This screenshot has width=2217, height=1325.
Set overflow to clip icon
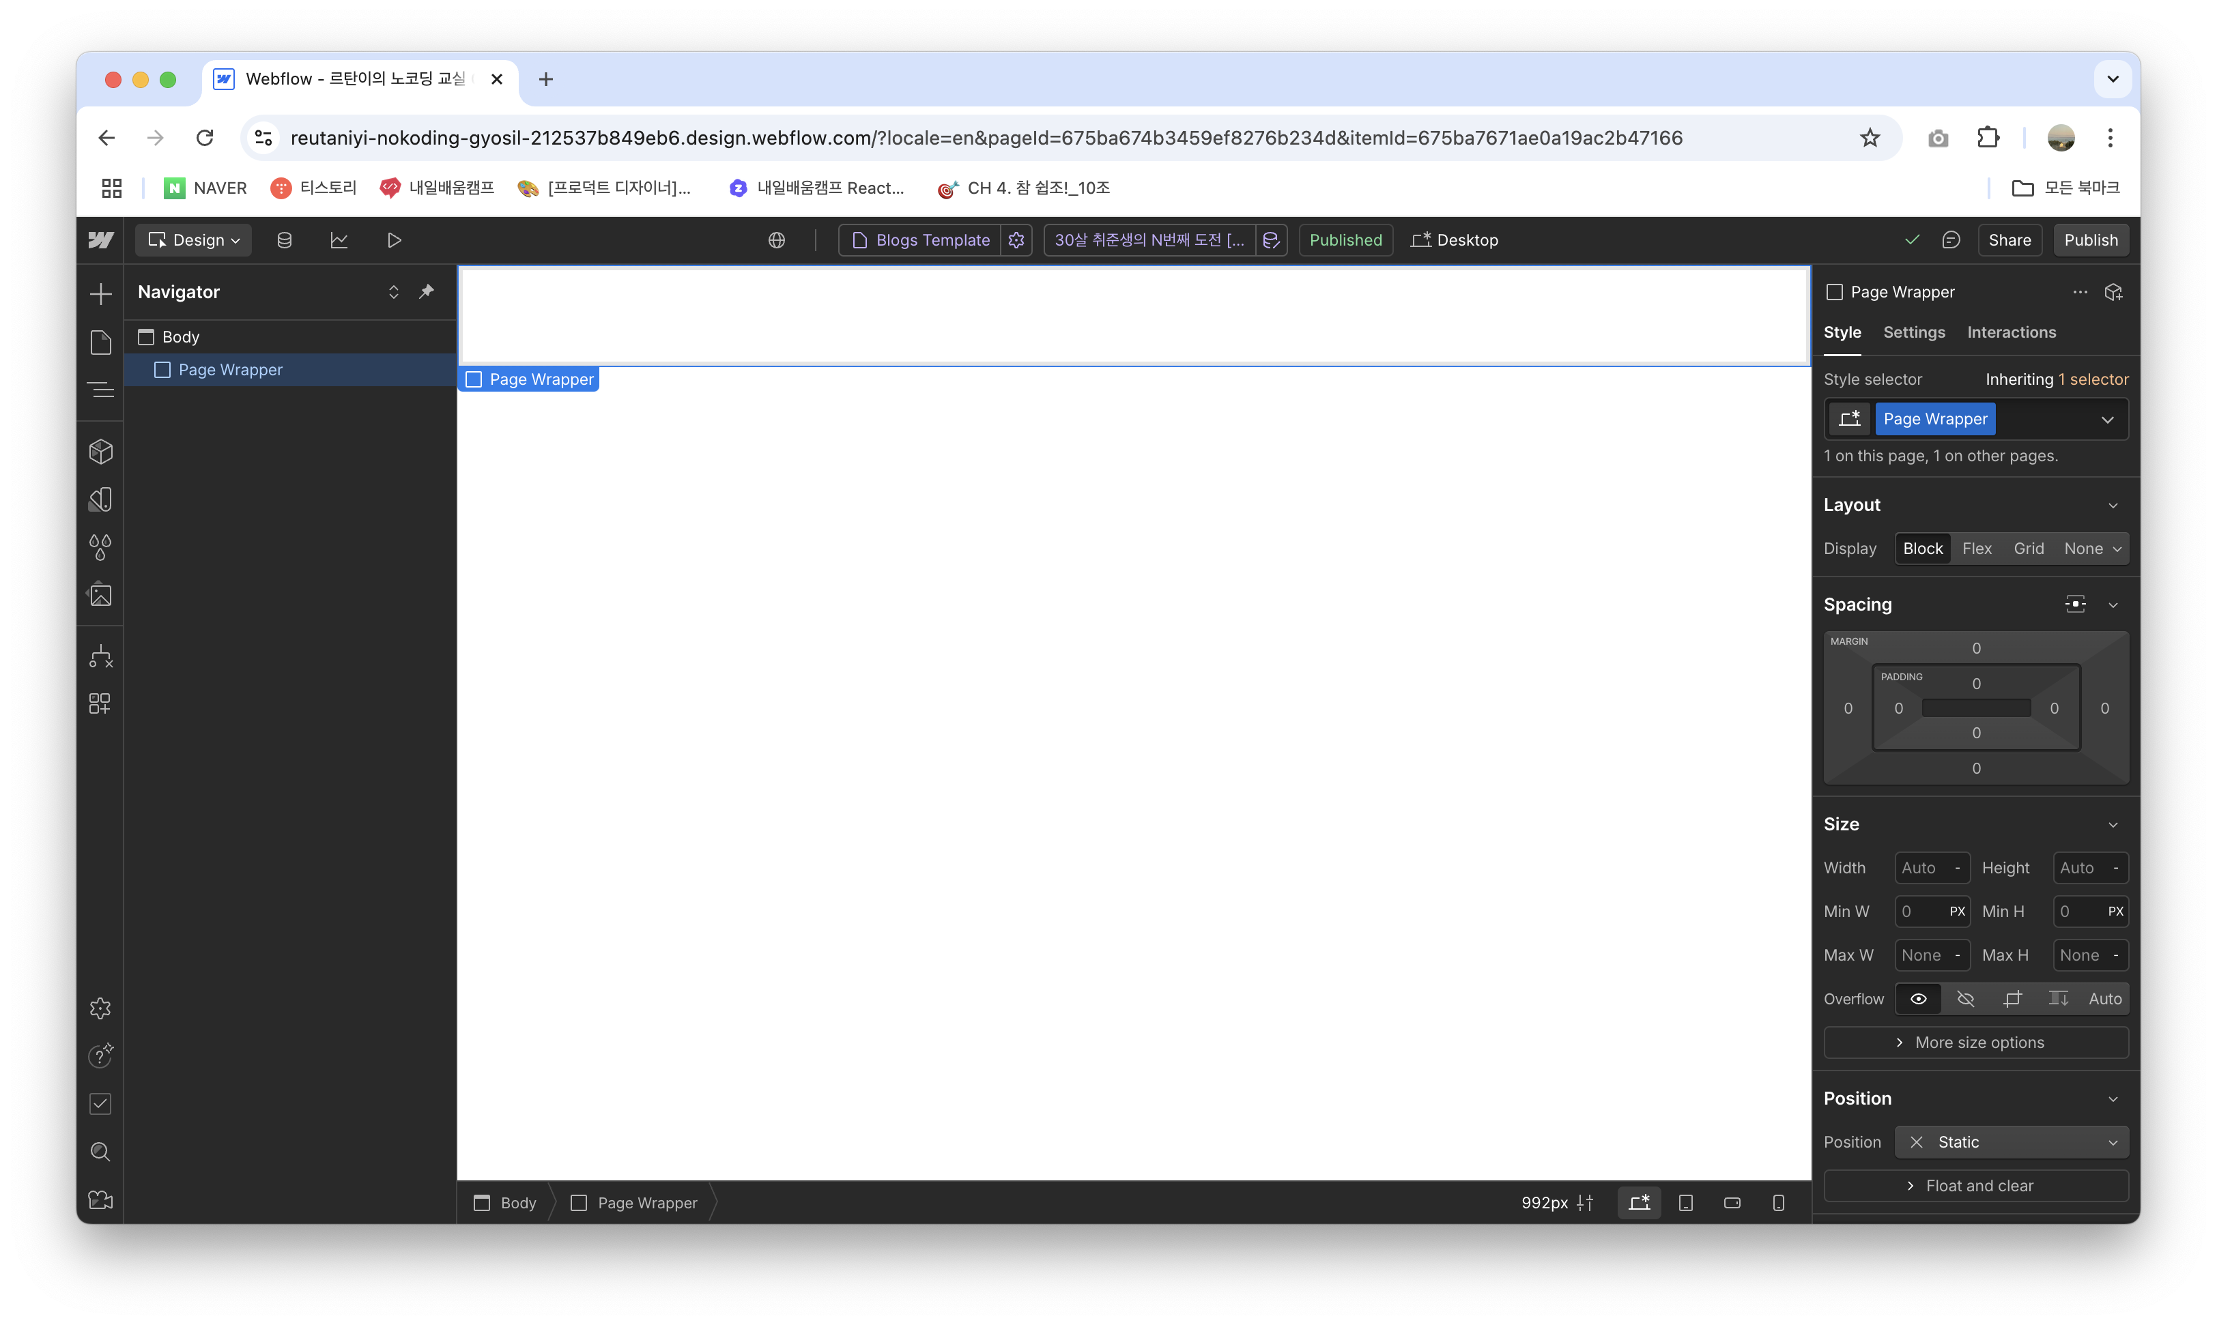(2012, 998)
